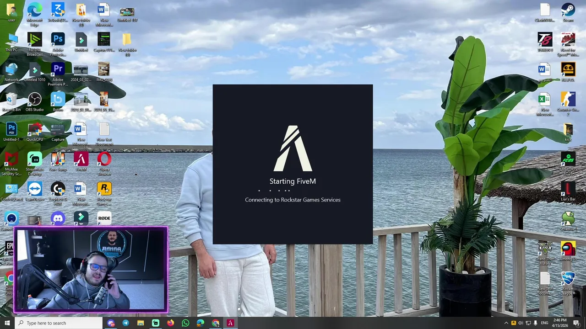Select the Steam desktop icon
The image size is (586, 329).
coord(568,12)
